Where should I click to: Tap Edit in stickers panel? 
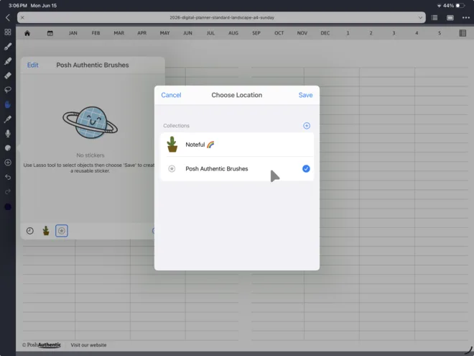pyautogui.click(x=32, y=65)
